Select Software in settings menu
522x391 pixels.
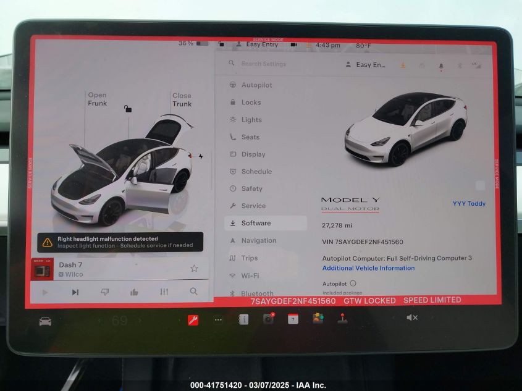pyautogui.click(x=256, y=223)
